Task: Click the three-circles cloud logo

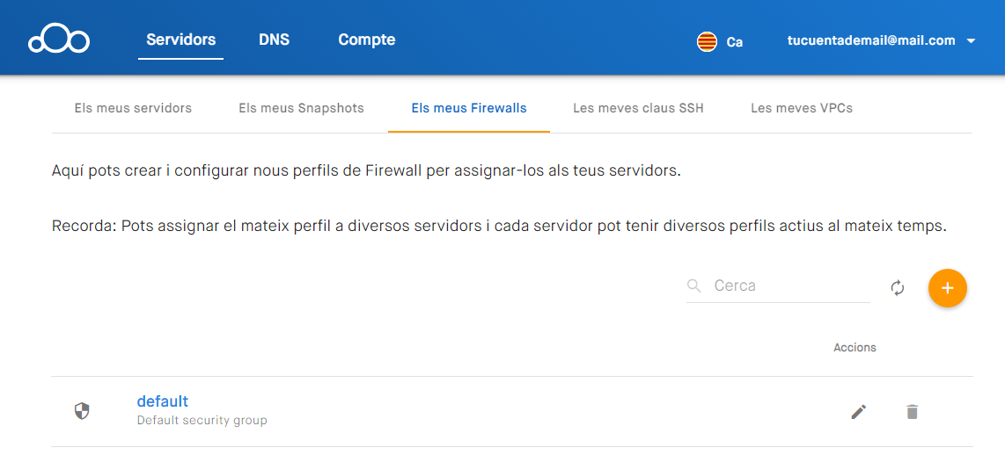Action: point(59,40)
